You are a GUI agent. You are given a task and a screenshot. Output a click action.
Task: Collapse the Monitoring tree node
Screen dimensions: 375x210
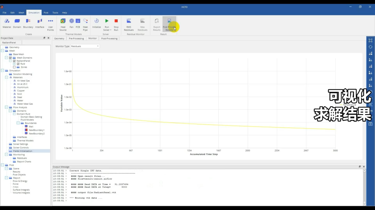click(x=6, y=154)
